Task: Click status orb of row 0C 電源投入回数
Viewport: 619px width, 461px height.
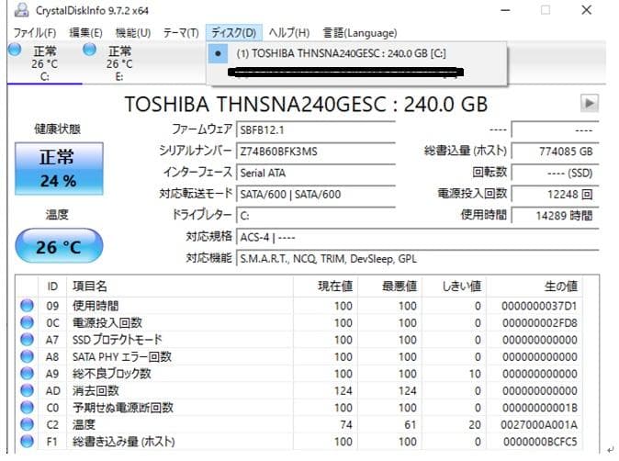Action: [27, 322]
